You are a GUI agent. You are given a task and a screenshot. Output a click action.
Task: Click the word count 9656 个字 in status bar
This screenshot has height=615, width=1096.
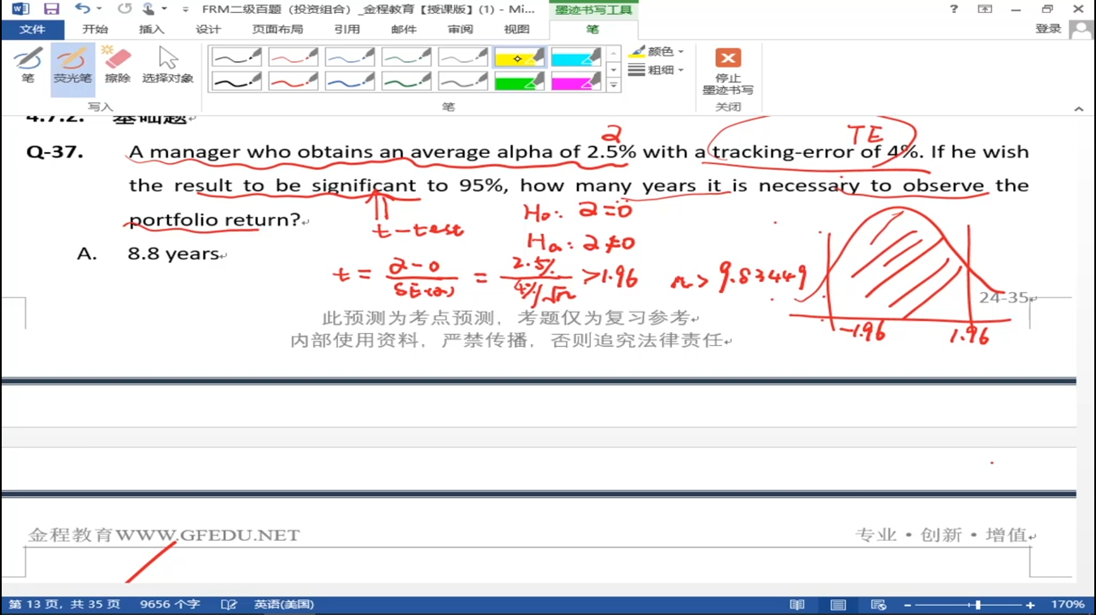click(170, 604)
